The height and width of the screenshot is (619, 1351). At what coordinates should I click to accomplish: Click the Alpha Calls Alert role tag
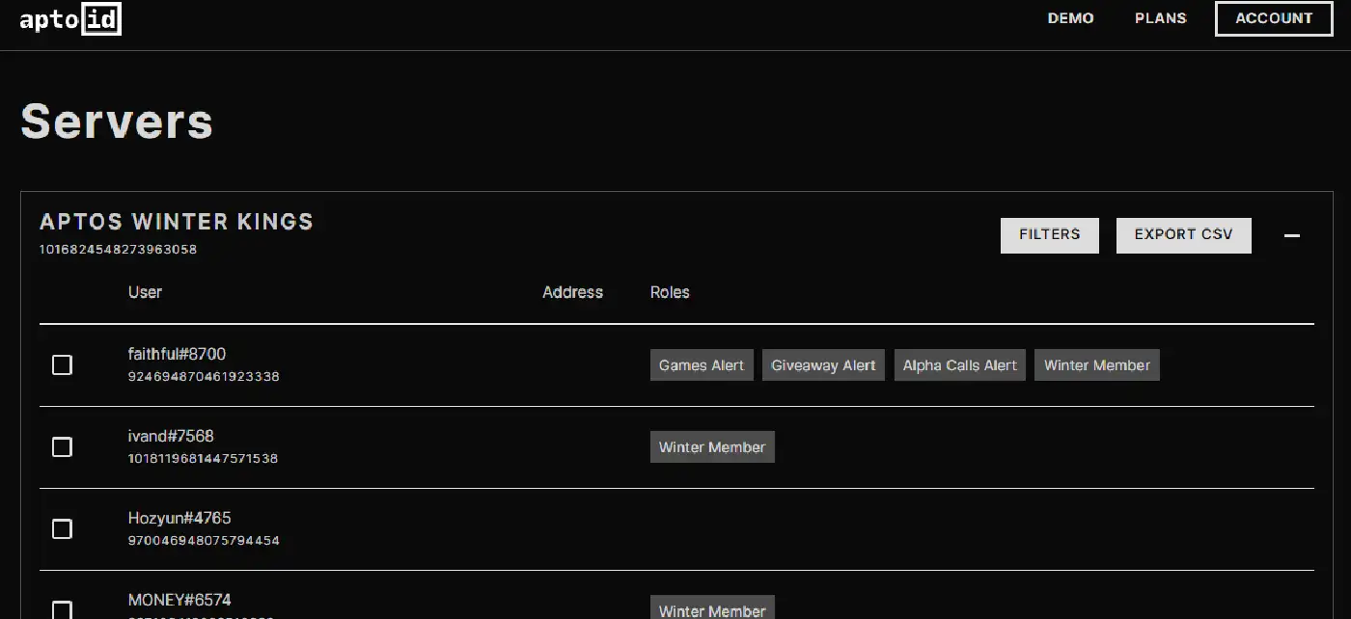tap(959, 365)
